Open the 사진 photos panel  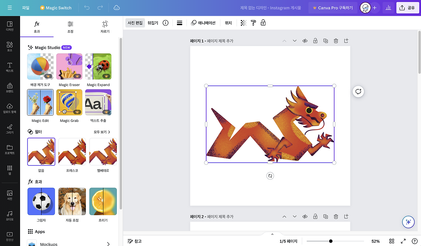pos(10,195)
